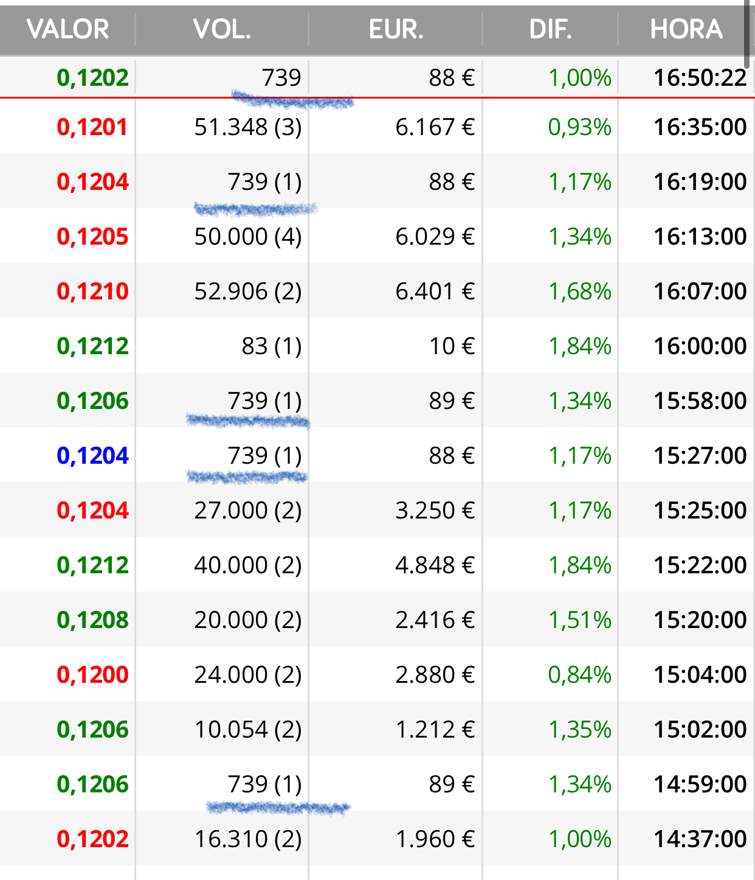The image size is (755, 880).
Task: Click the scrollbar next to the HORA header
Action: pyautogui.click(x=747, y=33)
